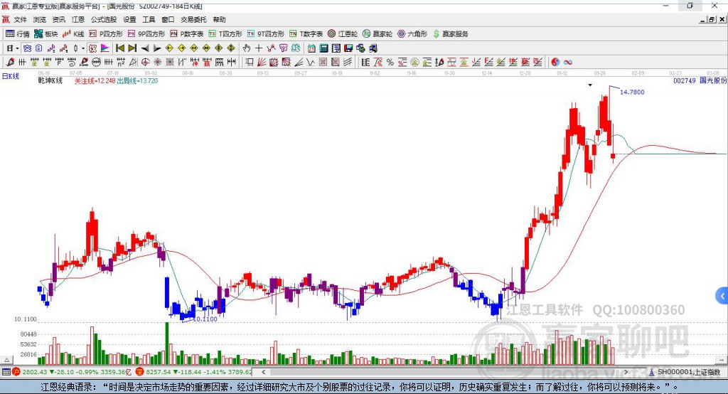Viewport: 728px width, 394px height.
Task: Click the SH000001 上证指数 status entry
Action: click(686, 372)
